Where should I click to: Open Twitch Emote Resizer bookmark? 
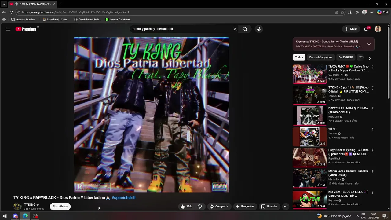[x=87, y=20]
